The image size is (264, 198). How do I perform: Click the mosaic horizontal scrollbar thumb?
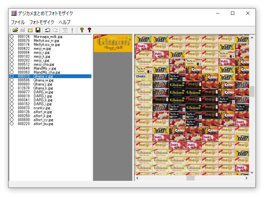coord(190,178)
